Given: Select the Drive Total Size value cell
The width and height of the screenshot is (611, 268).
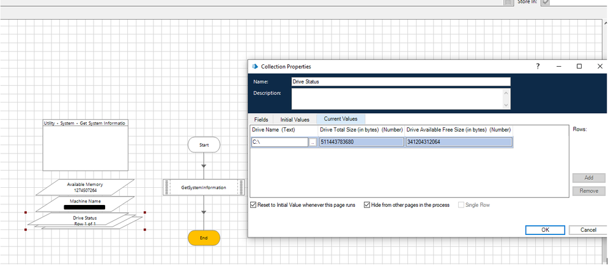Looking at the screenshot, I should click(360, 142).
